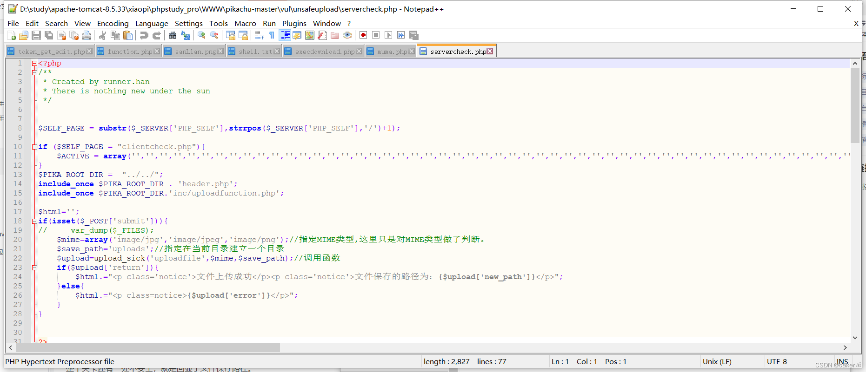Stop macro recording

tap(376, 35)
